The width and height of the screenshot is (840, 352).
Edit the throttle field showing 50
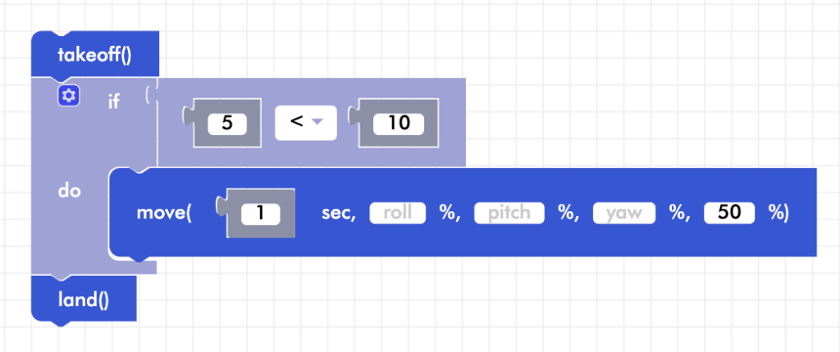click(x=728, y=214)
